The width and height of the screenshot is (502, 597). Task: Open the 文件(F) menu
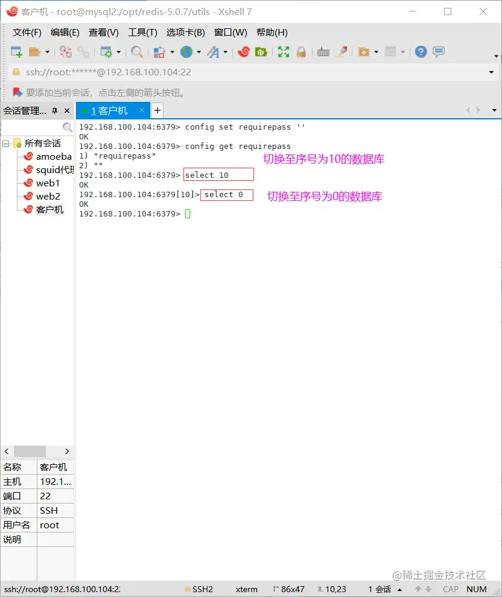pyautogui.click(x=27, y=33)
